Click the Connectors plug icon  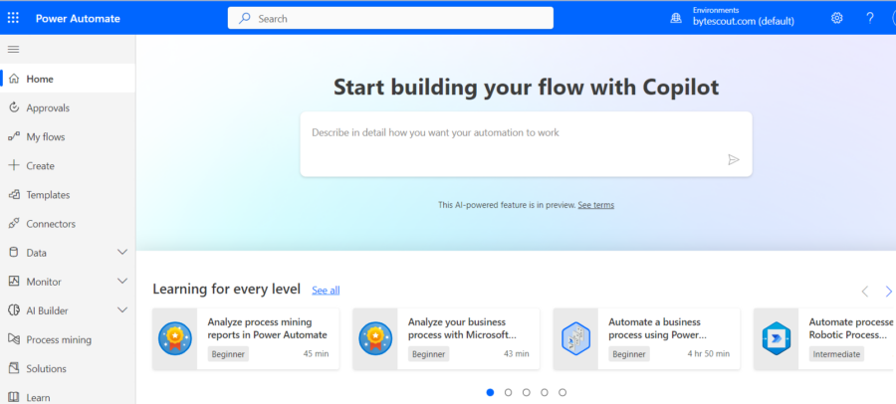click(x=14, y=224)
